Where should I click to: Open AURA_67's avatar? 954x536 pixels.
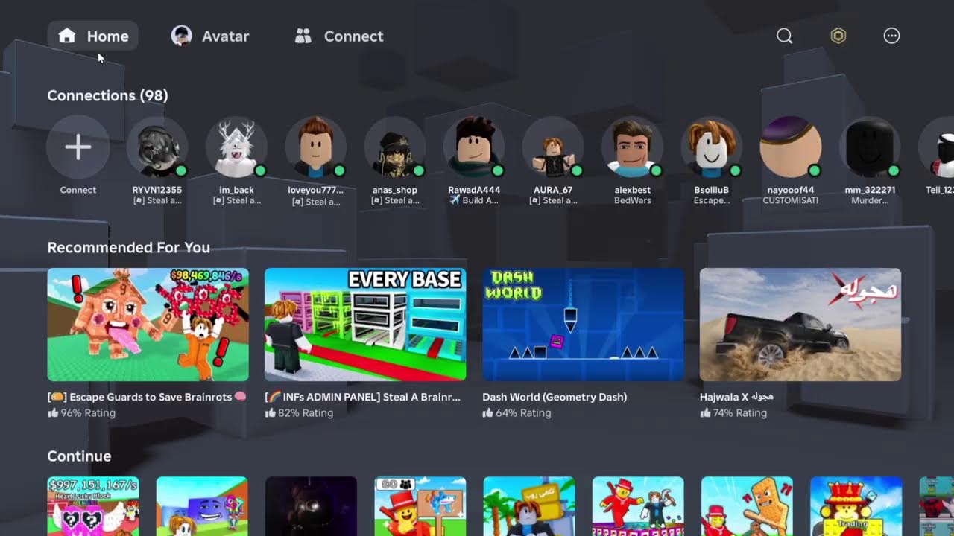(x=553, y=147)
